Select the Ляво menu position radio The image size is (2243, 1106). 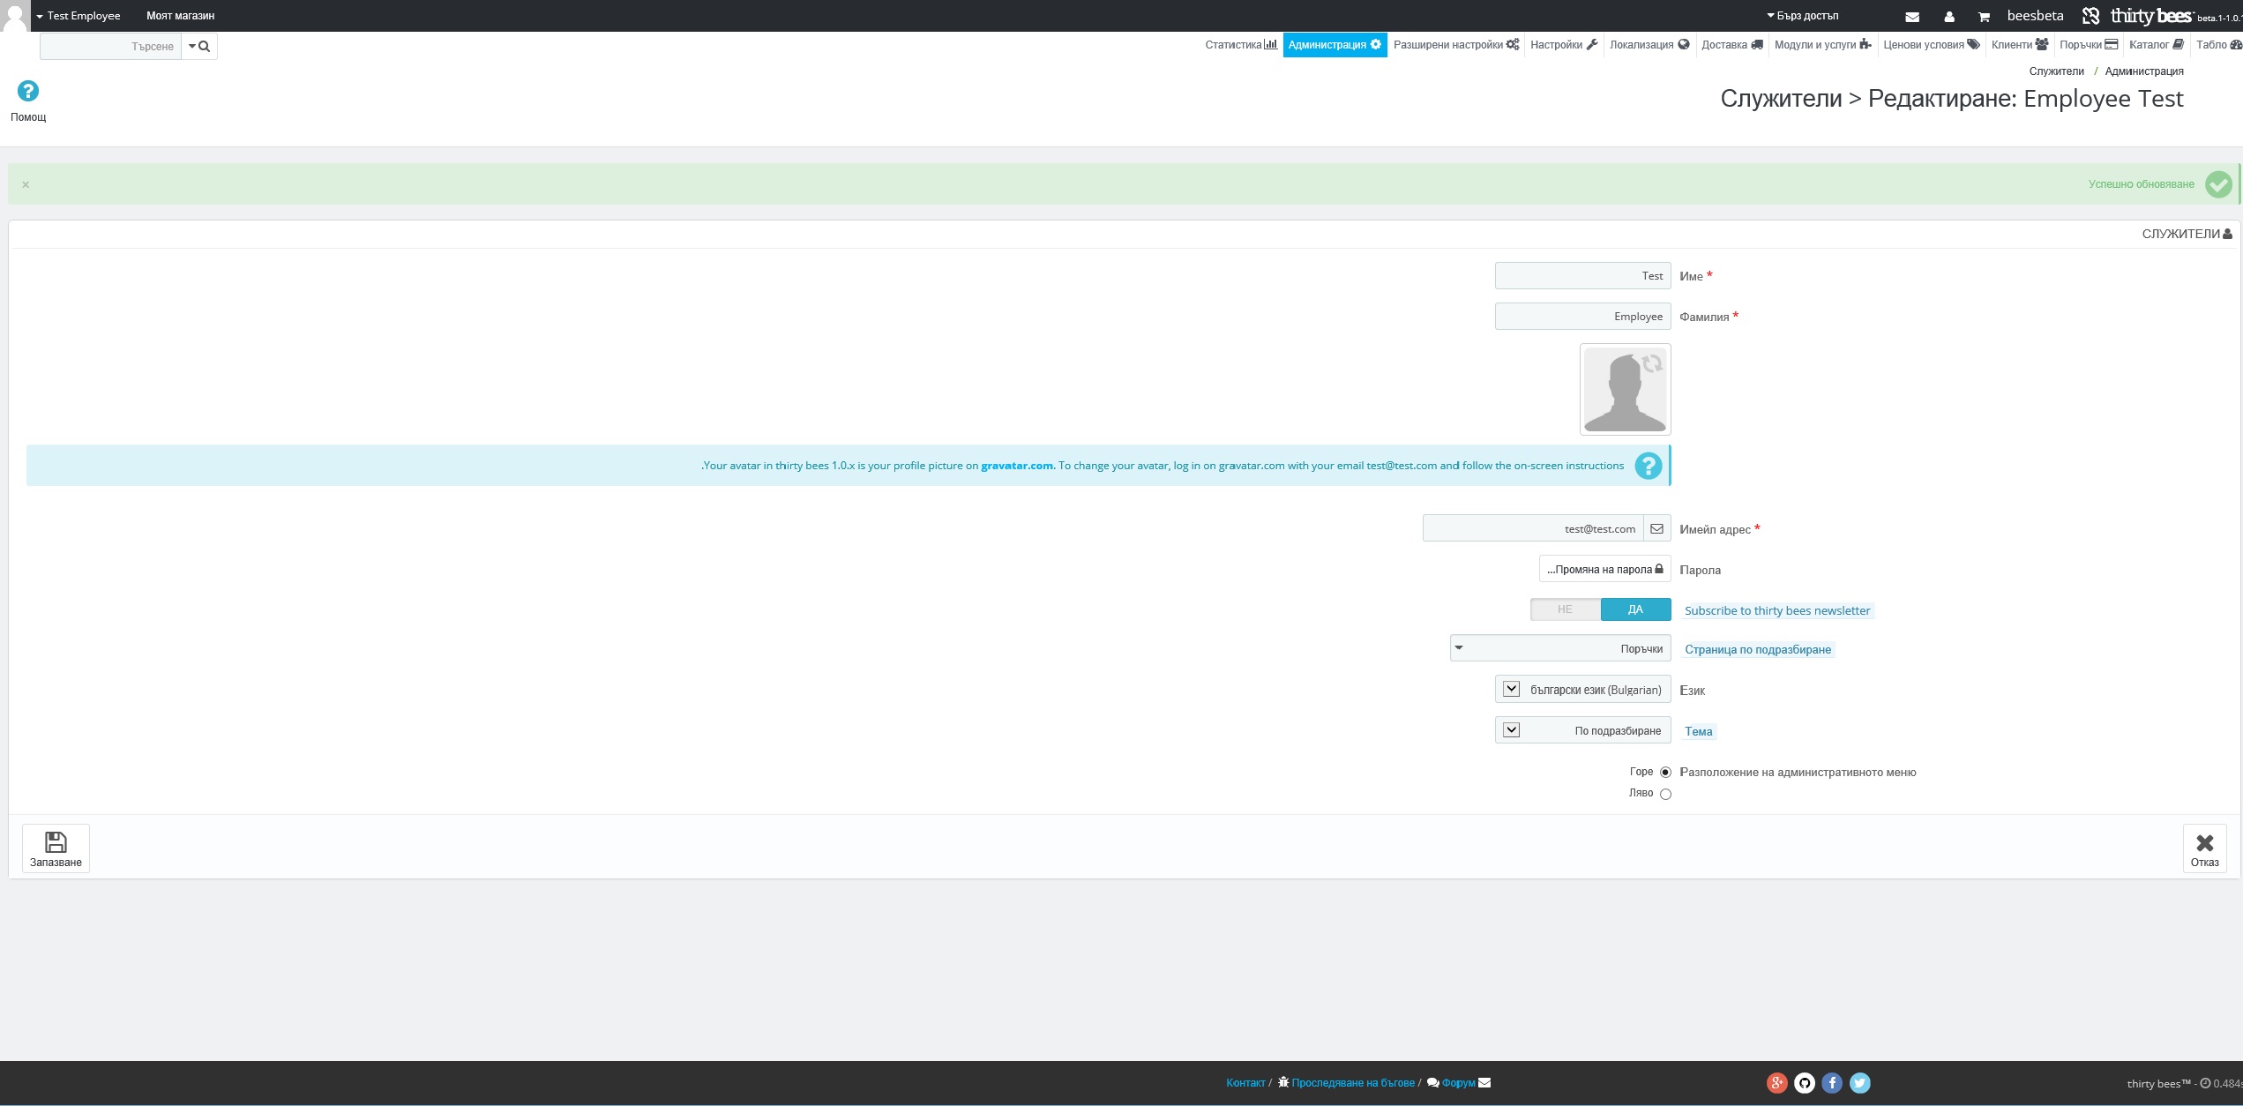click(1665, 795)
